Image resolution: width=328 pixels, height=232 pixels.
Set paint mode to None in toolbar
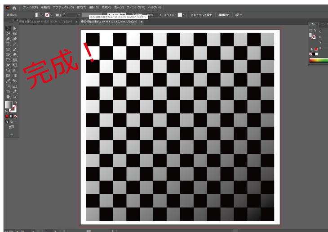click(x=16, y=116)
